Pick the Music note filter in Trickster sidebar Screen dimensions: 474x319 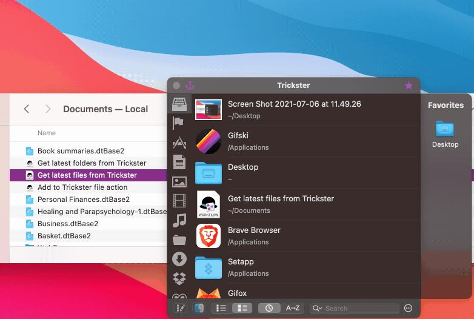(x=179, y=220)
